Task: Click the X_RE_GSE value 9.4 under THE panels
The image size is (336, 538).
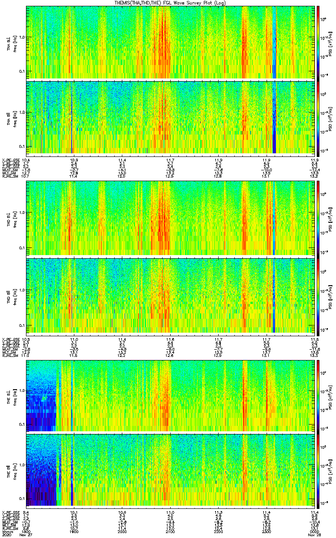Action: pyautogui.click(x=26, y=512)
